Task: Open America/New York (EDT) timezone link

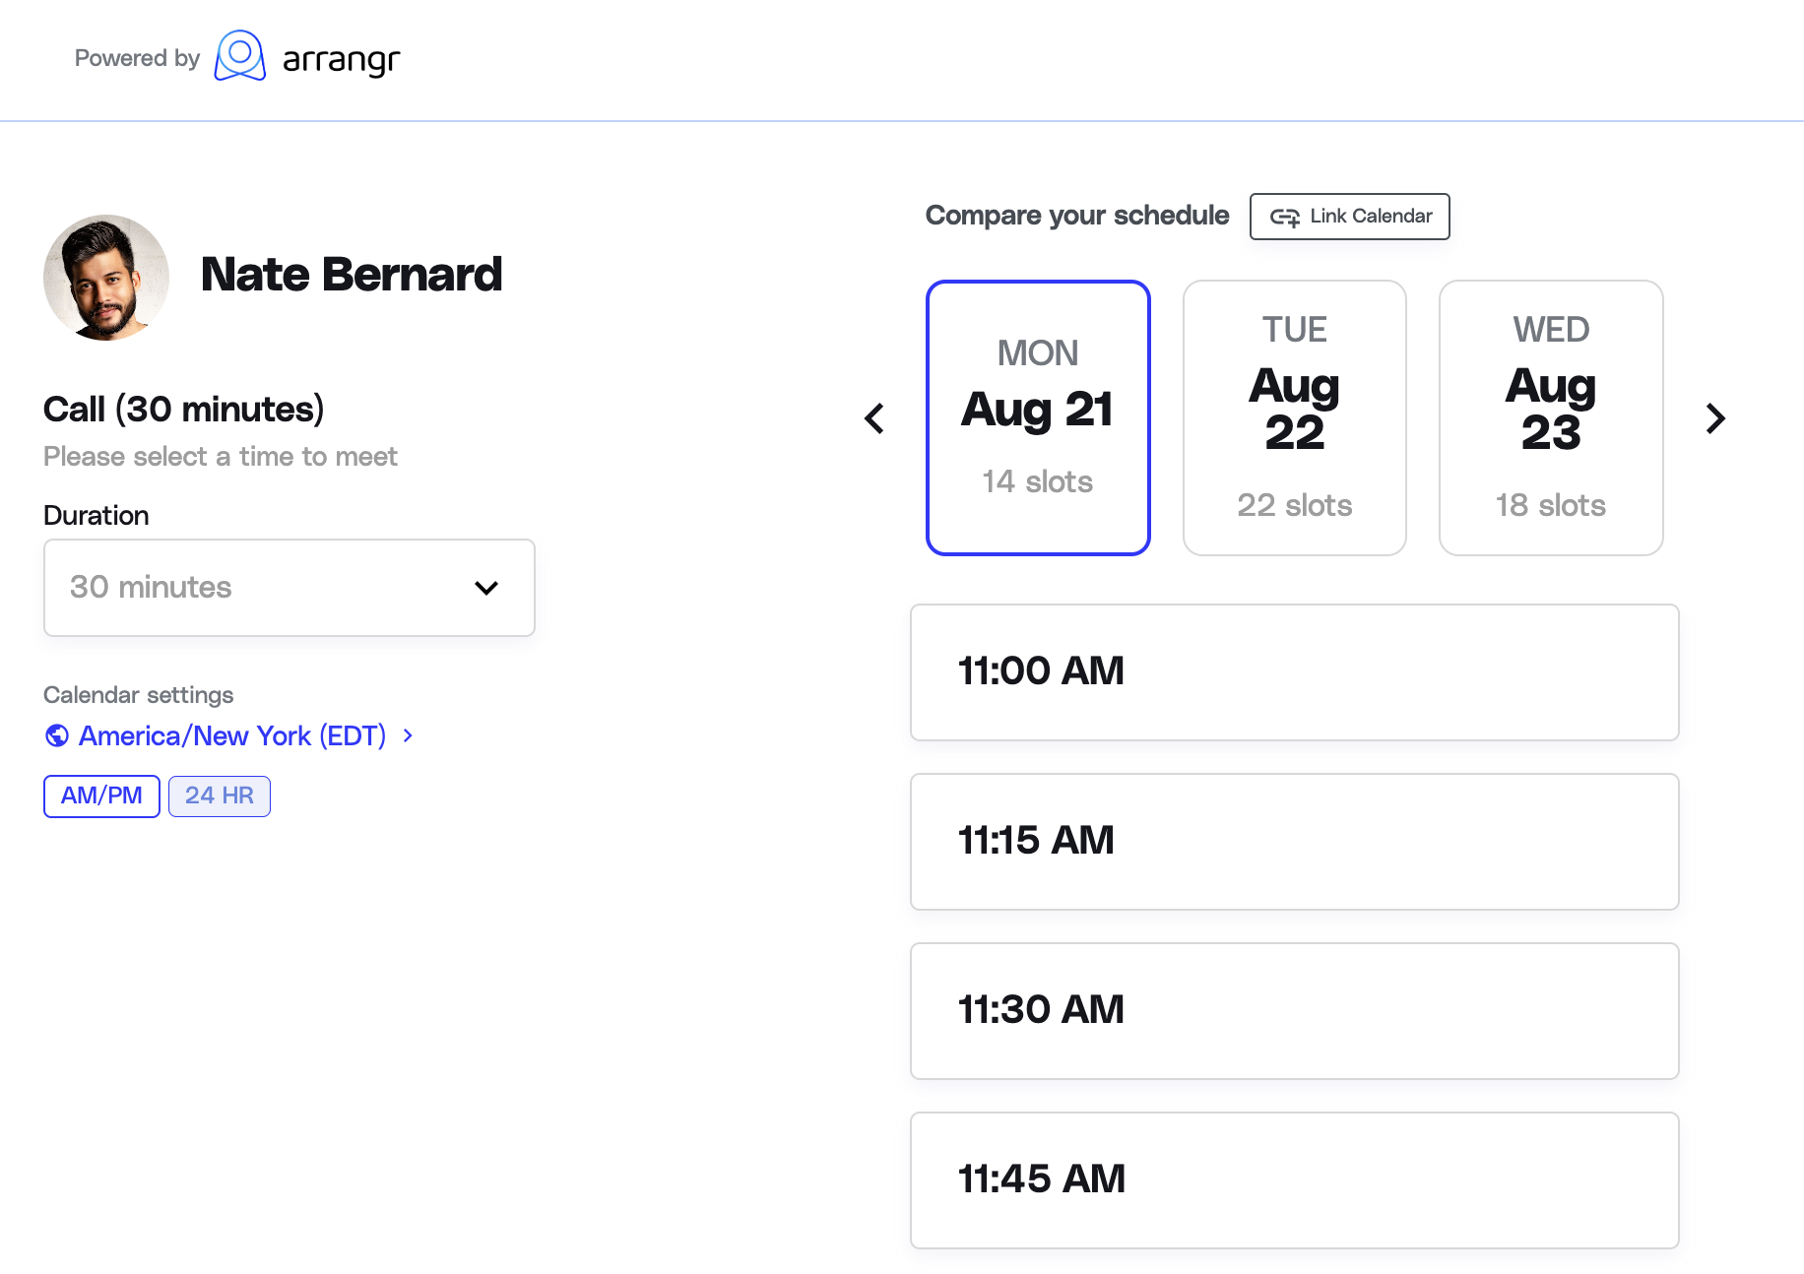Action: 232,735
